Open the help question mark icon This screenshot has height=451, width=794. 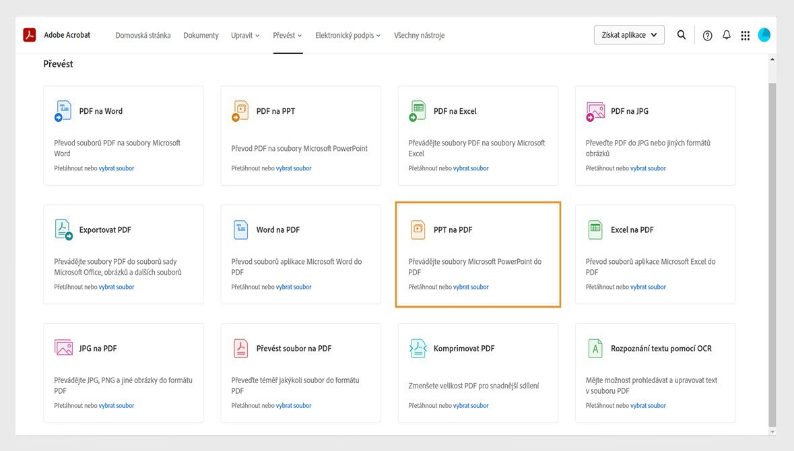click(x=707, y=36)
